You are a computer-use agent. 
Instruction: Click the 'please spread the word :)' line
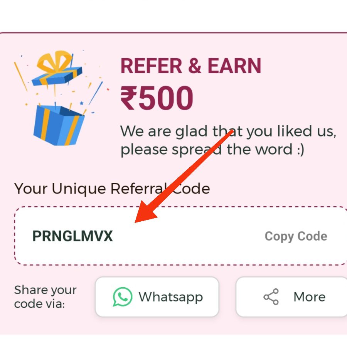pos(212,150)
